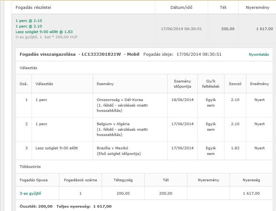The height and width of the screenshot is (211, 276).
Task: Click the Dátum/idő column header
Action: (181, 7)
